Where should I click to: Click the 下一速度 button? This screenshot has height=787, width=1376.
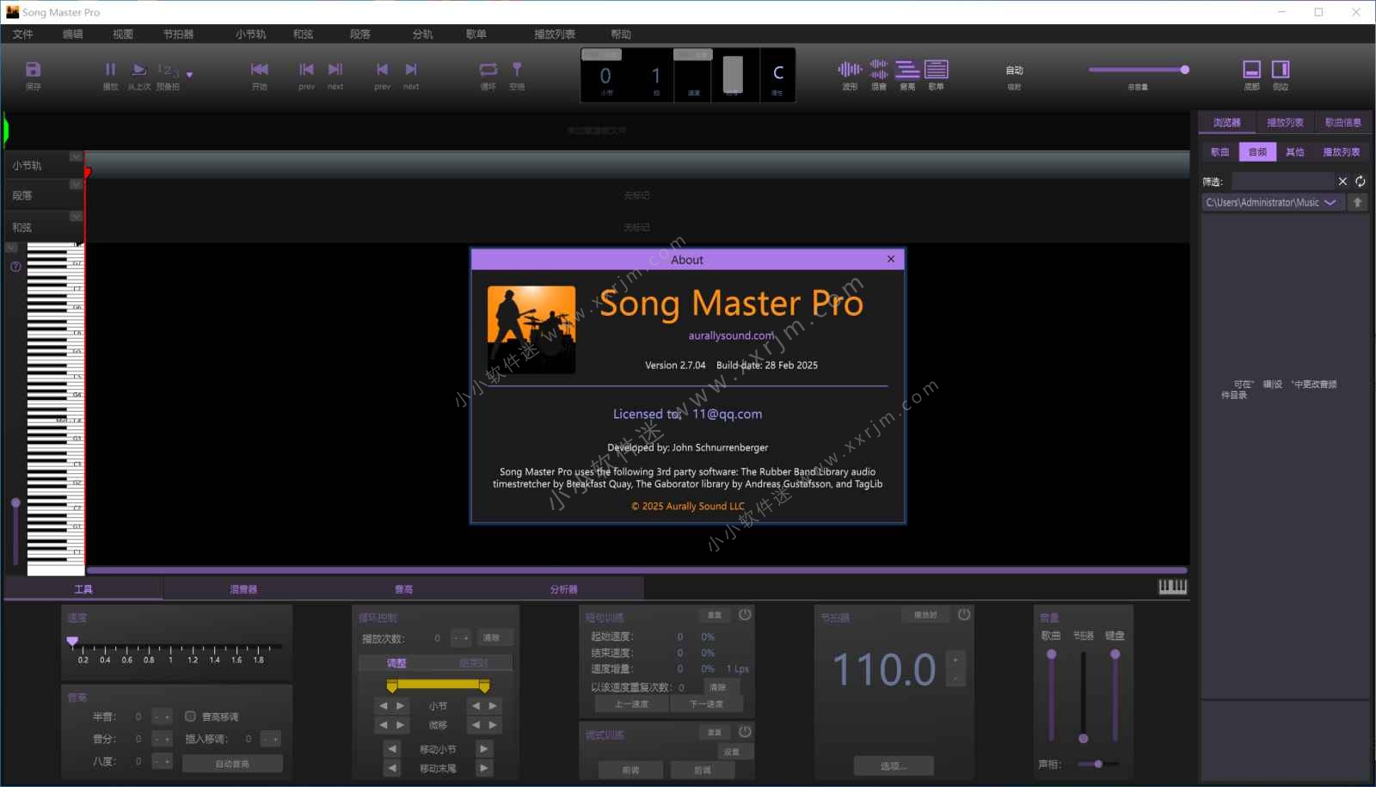[706, 704]
